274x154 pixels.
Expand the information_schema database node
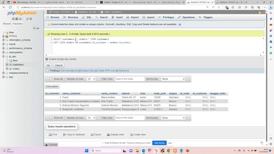point(3,40)
